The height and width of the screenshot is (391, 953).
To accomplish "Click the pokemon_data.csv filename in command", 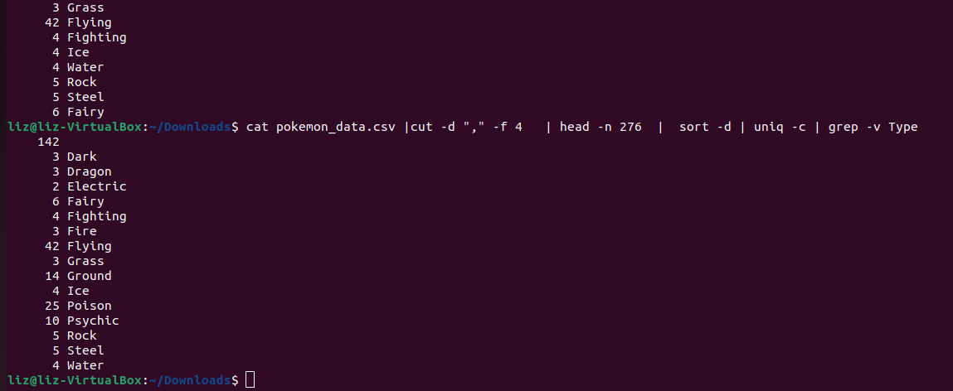I will click(335, 127).
